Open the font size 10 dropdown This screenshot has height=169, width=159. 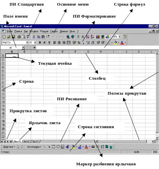pyautogui.click(x=35, y=42)
